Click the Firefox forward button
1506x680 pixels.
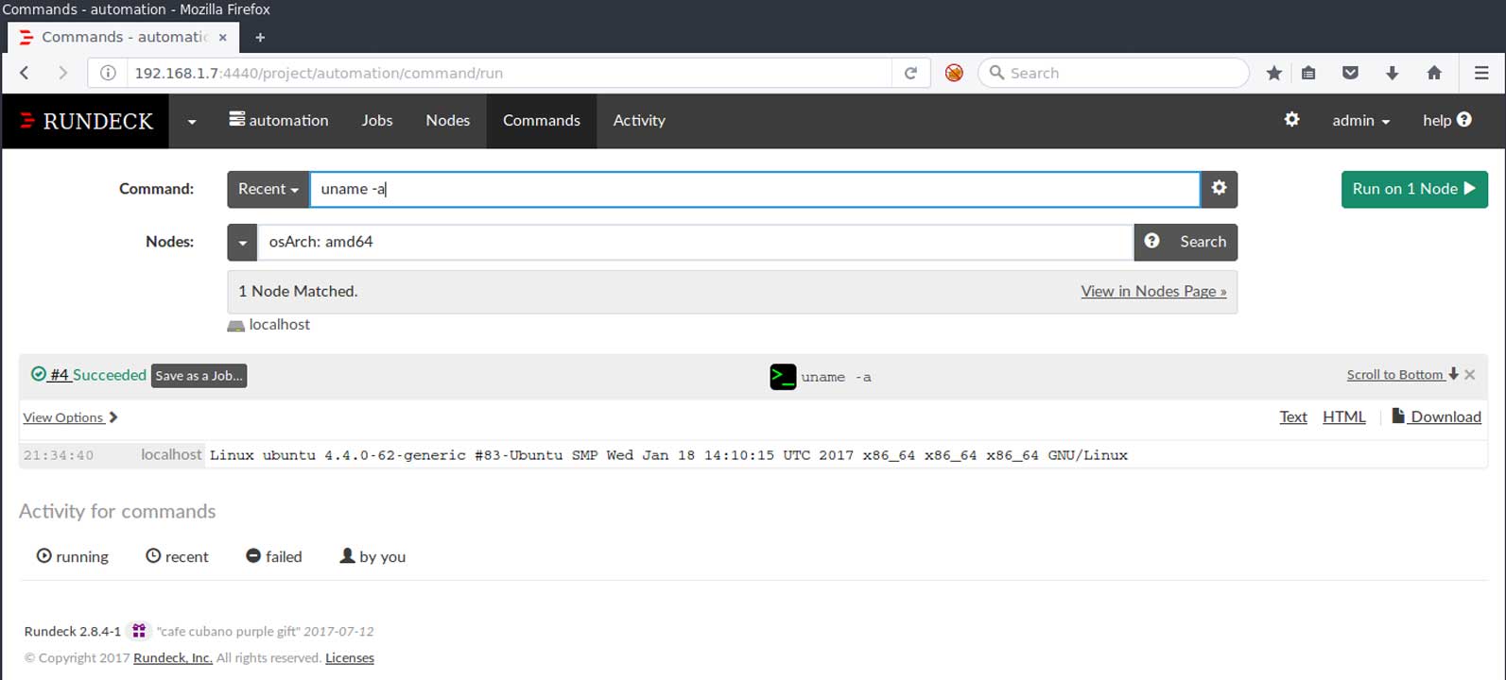click(62, 73)
